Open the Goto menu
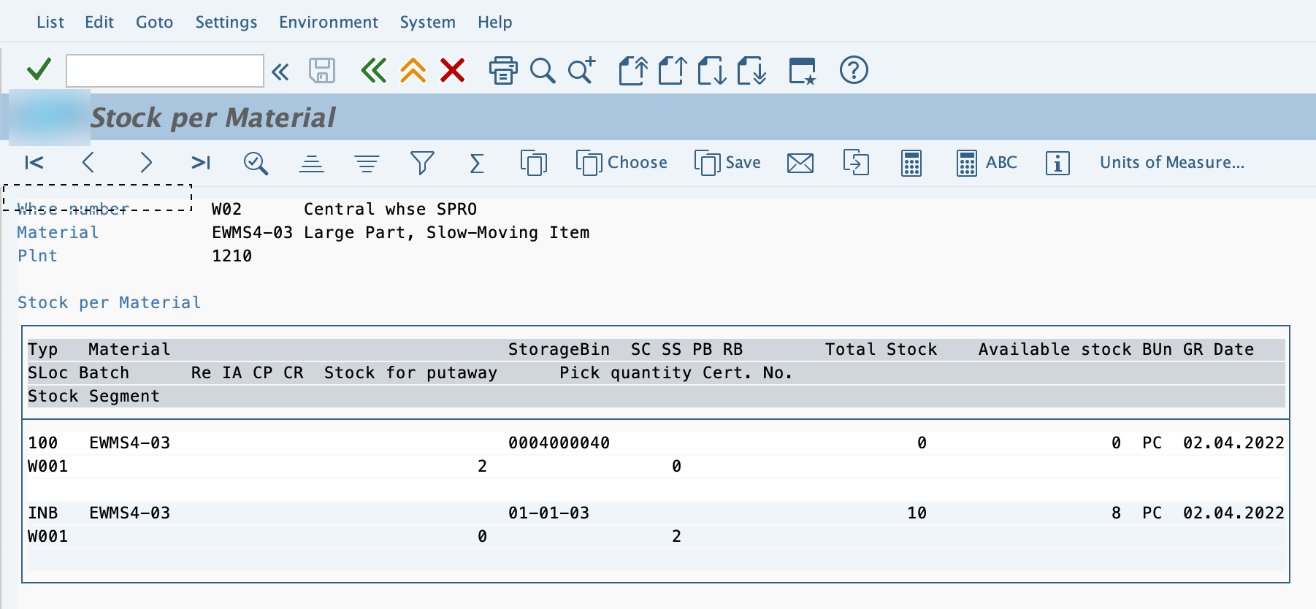This screenshot has width=1316, height=609. [154, 22]
